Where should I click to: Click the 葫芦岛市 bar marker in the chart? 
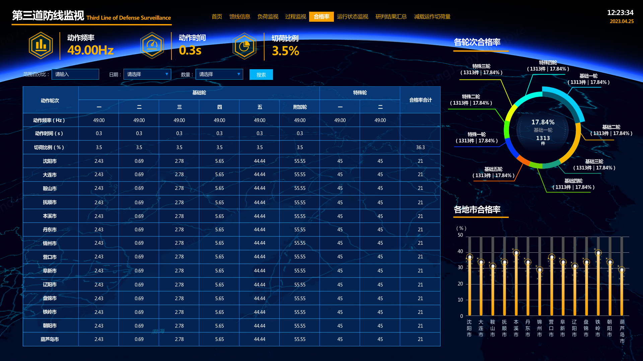[x=622, y=270]
